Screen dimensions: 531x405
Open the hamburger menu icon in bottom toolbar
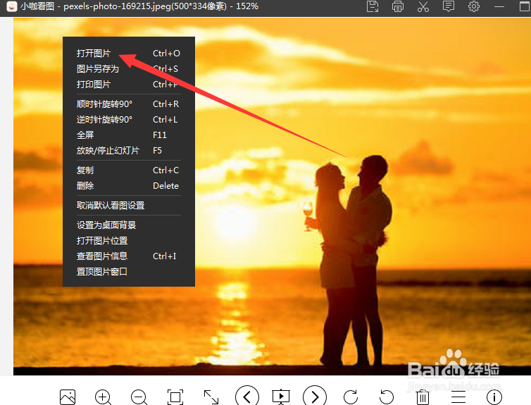tap(458, 397)
